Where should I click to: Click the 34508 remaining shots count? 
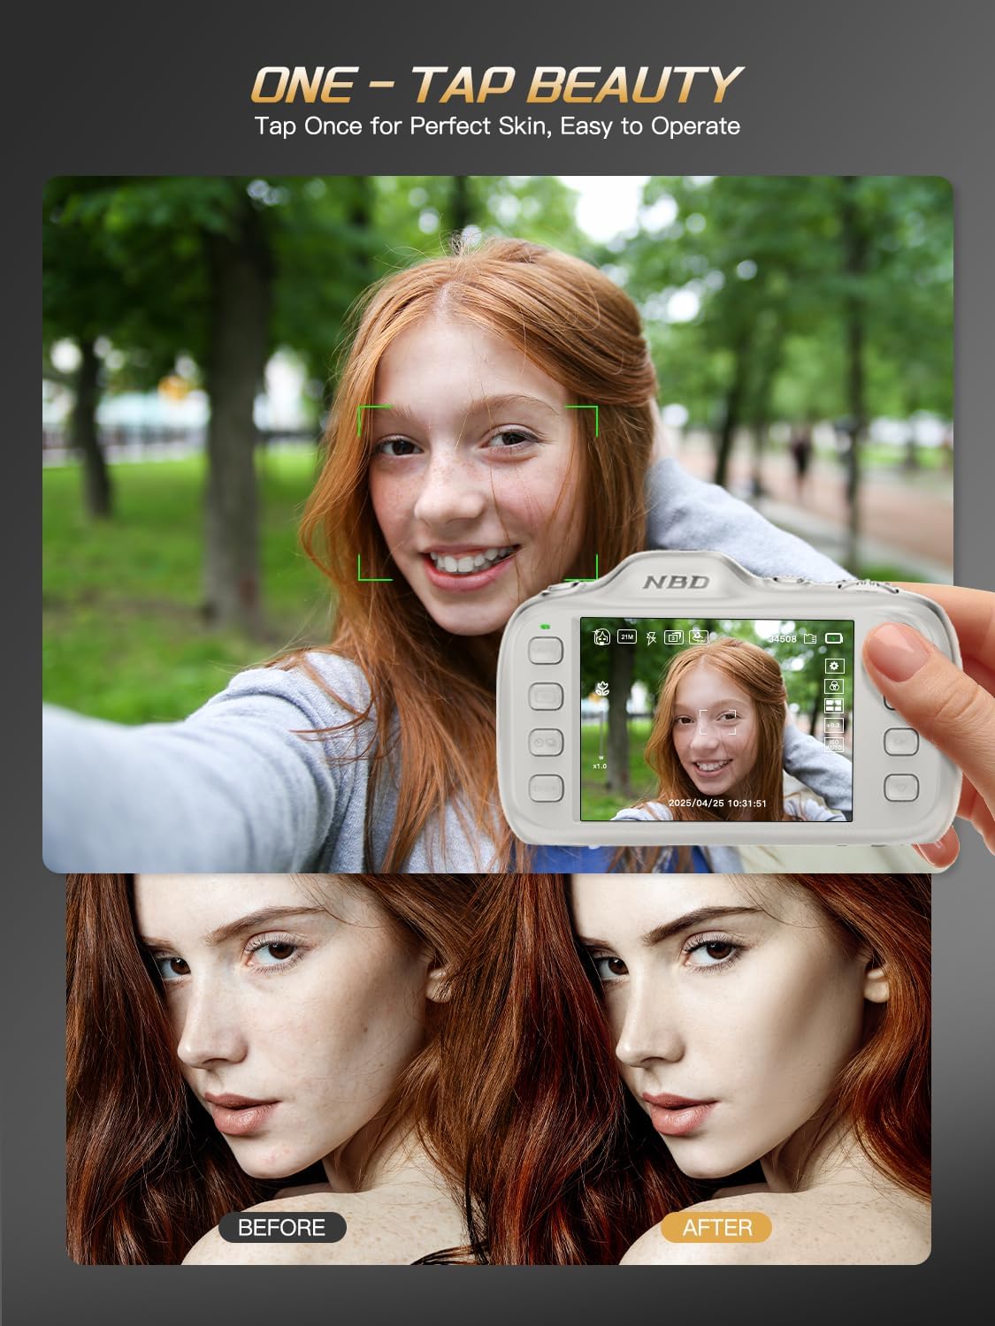coord(782,638)
